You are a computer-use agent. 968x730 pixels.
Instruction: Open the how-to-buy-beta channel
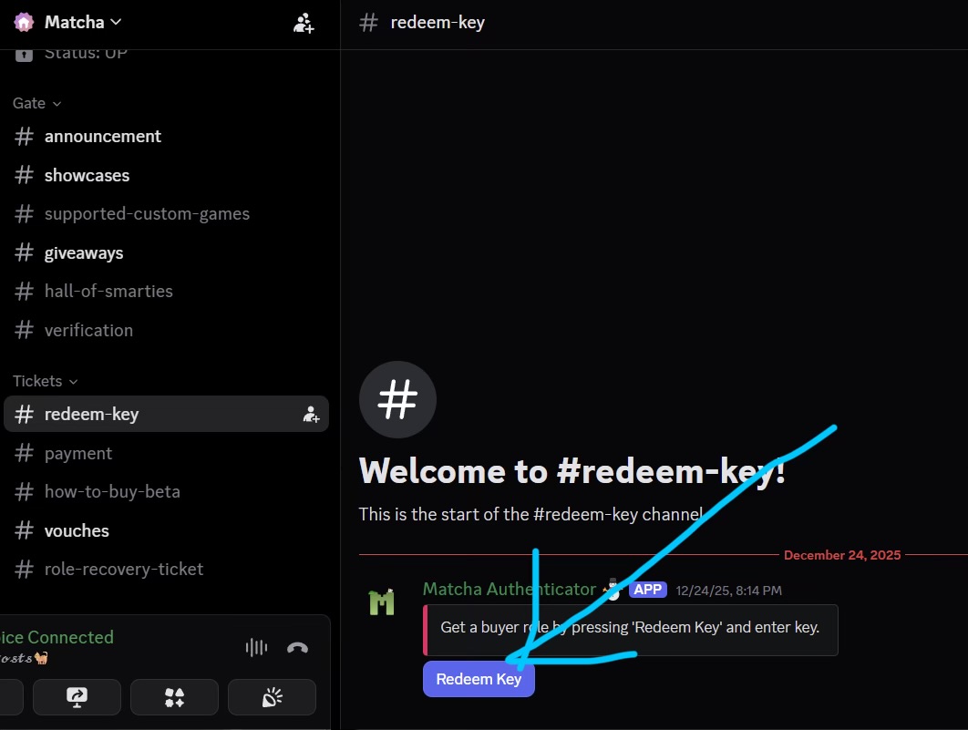(112, 491)
